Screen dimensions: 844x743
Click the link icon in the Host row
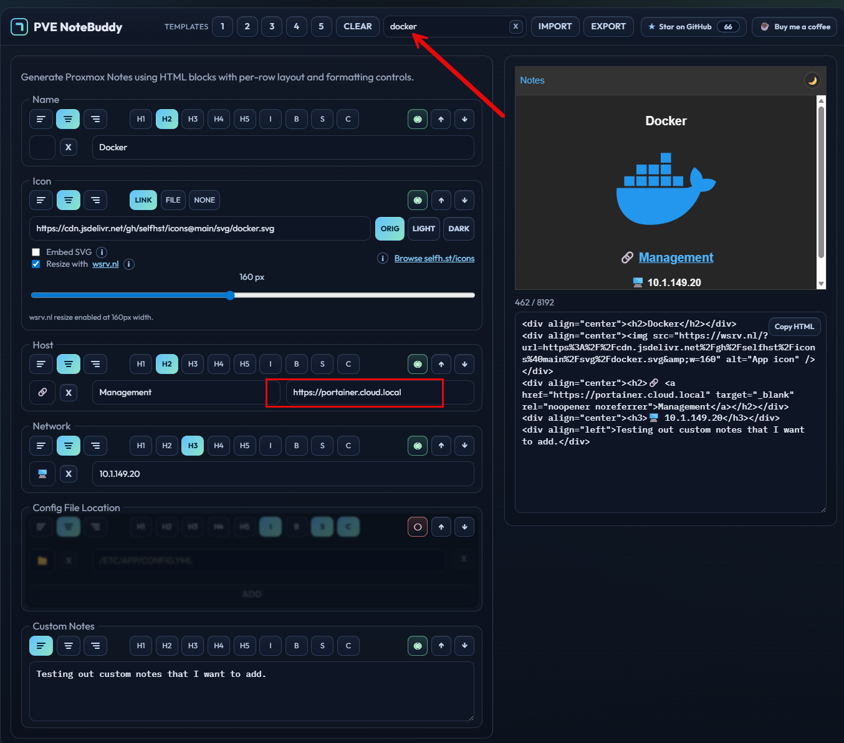click(x=42, y=392)
